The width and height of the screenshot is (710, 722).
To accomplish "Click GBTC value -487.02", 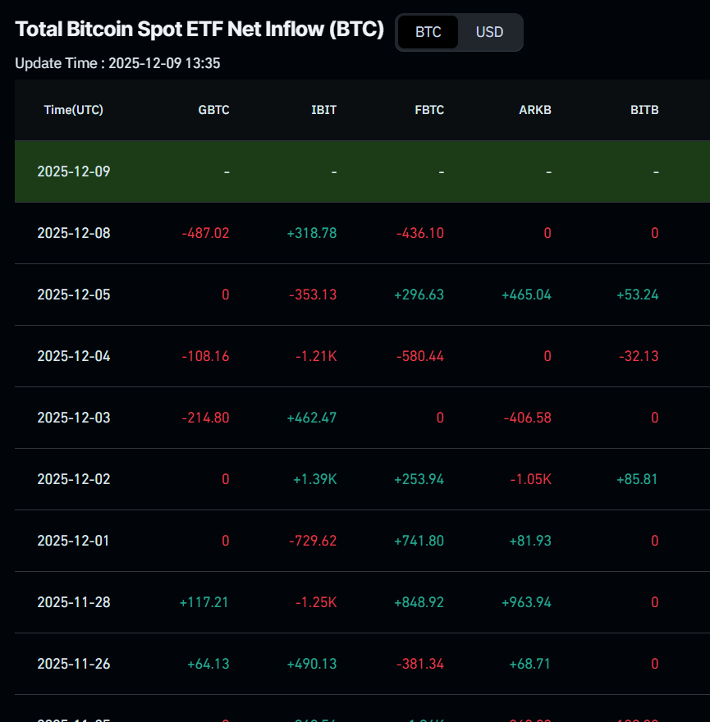I will click(x=205, y=233).
